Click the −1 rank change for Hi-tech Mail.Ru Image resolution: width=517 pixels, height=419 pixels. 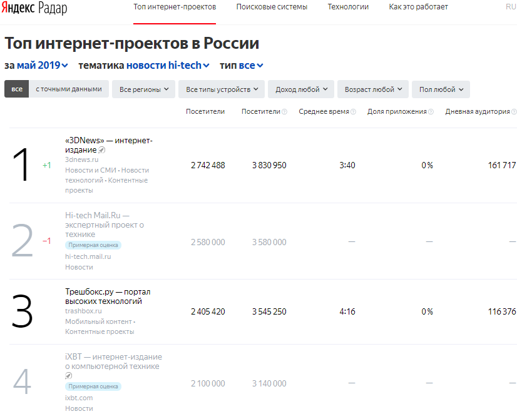(x=47, y=241)
